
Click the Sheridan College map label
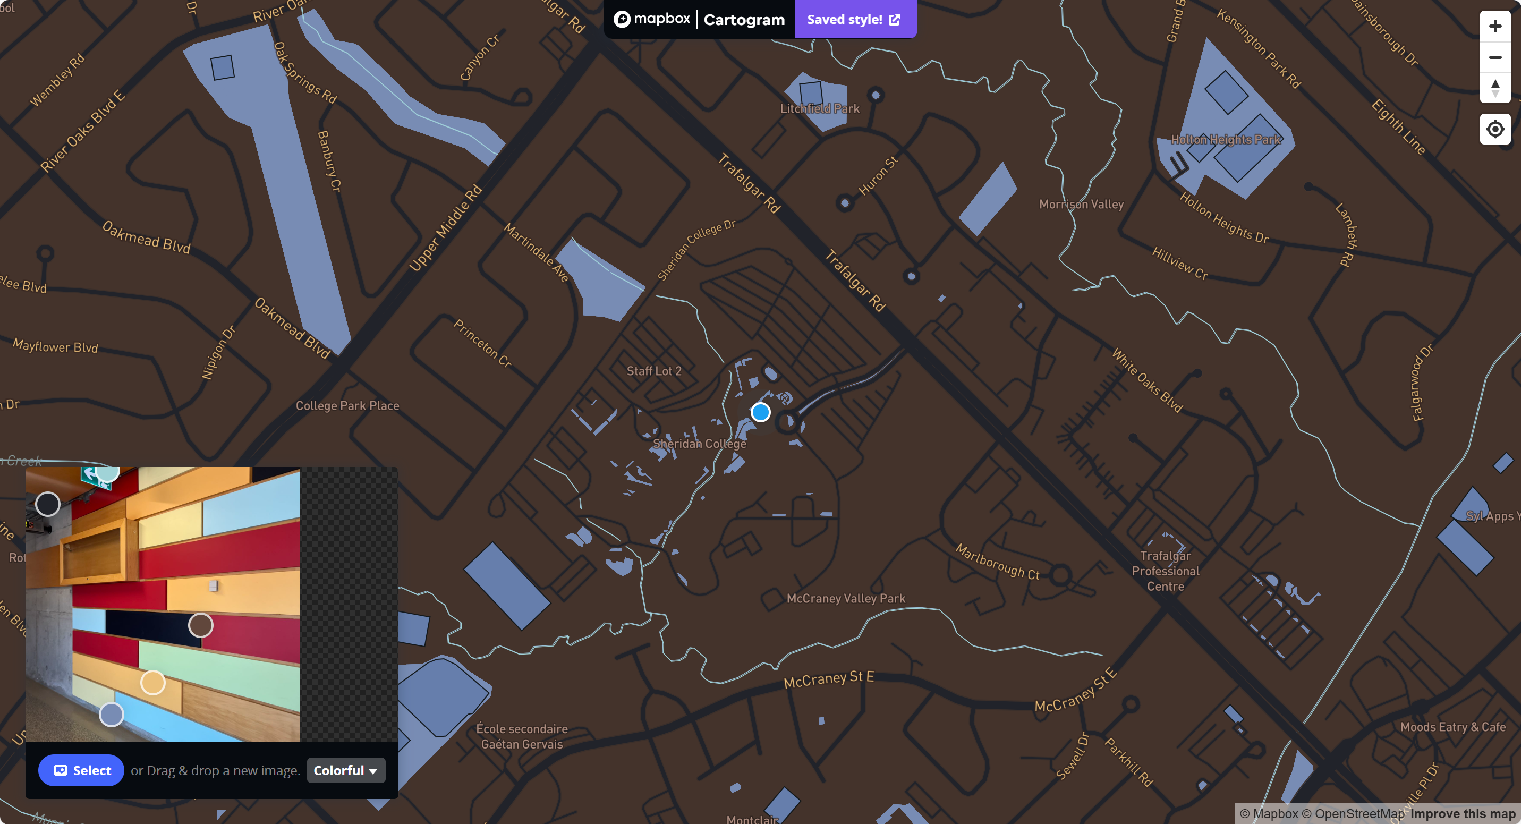click(699, 443)
